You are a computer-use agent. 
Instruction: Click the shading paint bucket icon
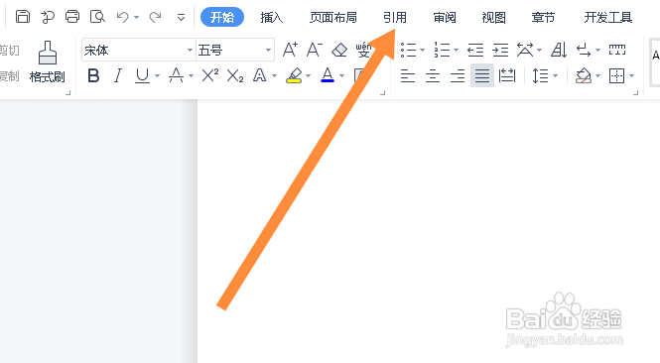click(x=584, y=76)
